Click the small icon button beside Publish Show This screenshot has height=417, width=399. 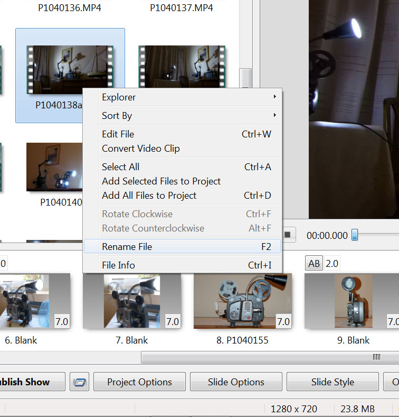click(x=79, y=382)
